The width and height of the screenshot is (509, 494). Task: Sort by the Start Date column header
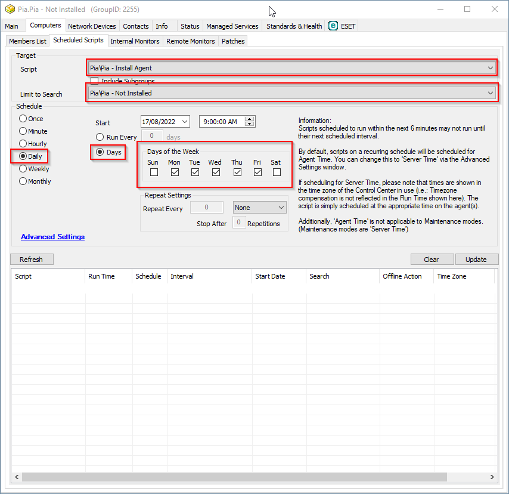279,276
